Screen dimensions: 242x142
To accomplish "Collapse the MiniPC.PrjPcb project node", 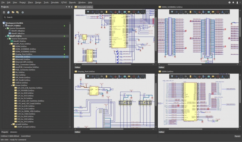I will [x=6, y=36].
